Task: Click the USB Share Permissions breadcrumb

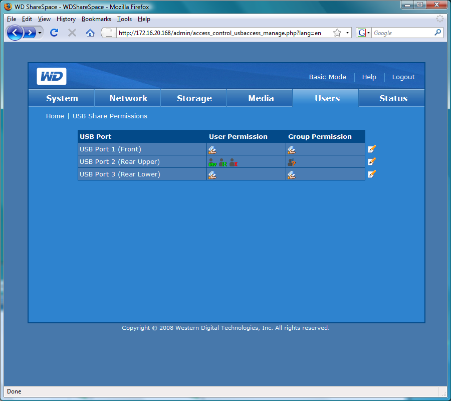Action: coord(110,116)
